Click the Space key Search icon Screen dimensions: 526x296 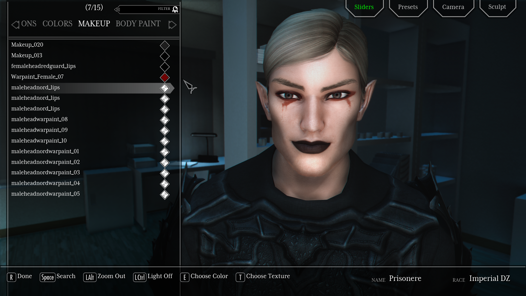coord(47,277)
